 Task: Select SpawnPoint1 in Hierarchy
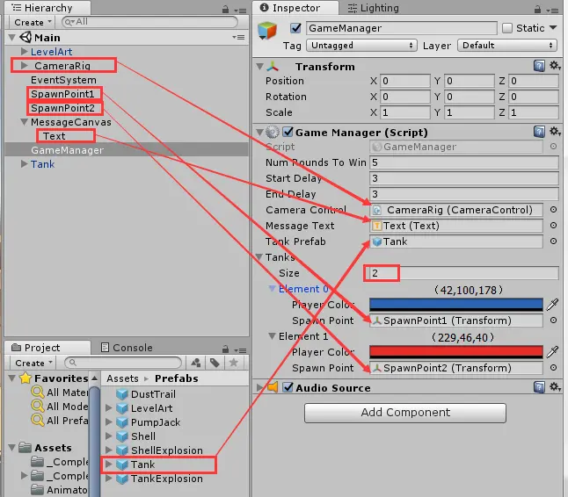(62, 94)
